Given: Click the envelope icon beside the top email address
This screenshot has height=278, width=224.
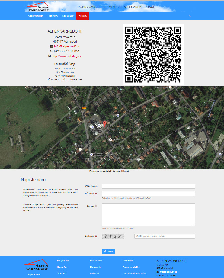Looking at the screenshot, I should pyautogui.click(x=52, y=46).
